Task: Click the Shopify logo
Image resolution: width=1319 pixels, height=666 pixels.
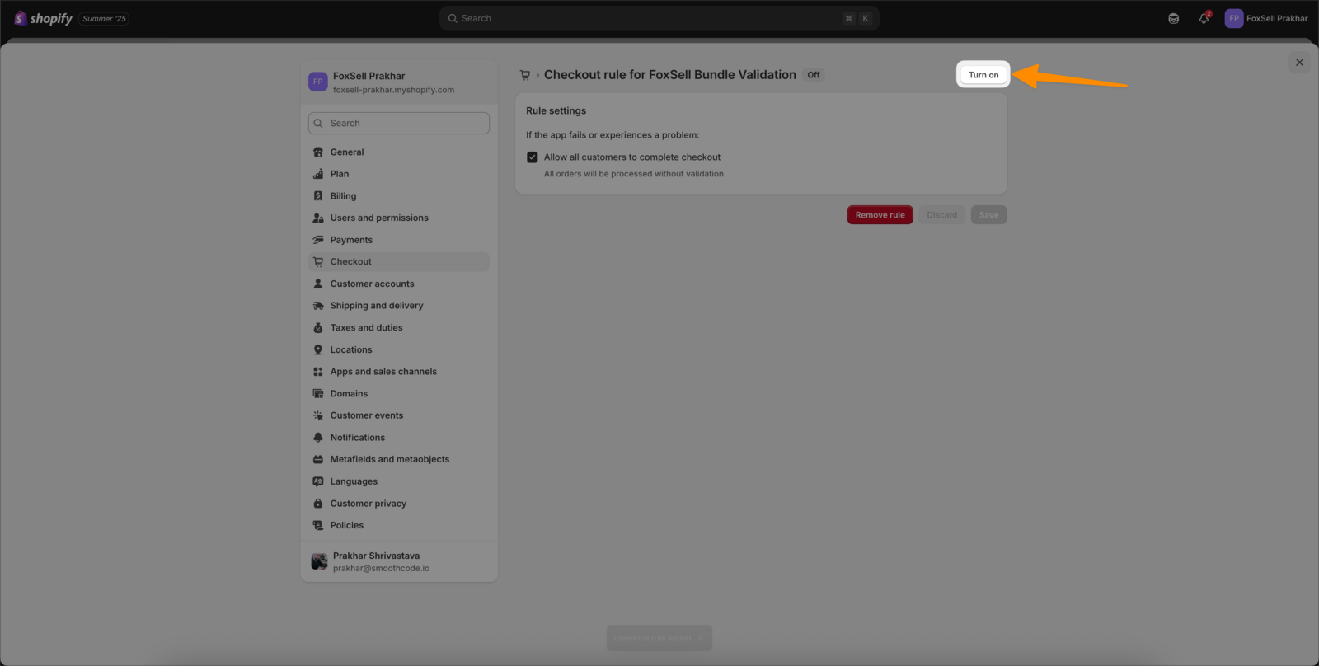Action: [x=44, y=18]
